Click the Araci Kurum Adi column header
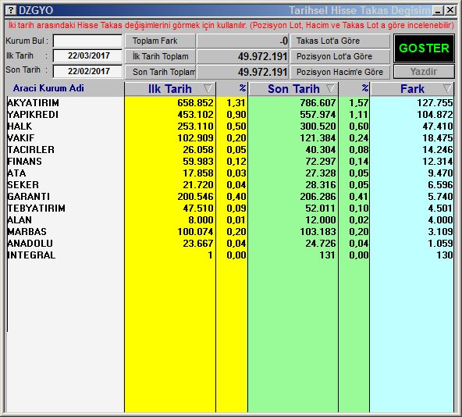The height and width of the screenshot is (417, 462). tap(48, 88)
